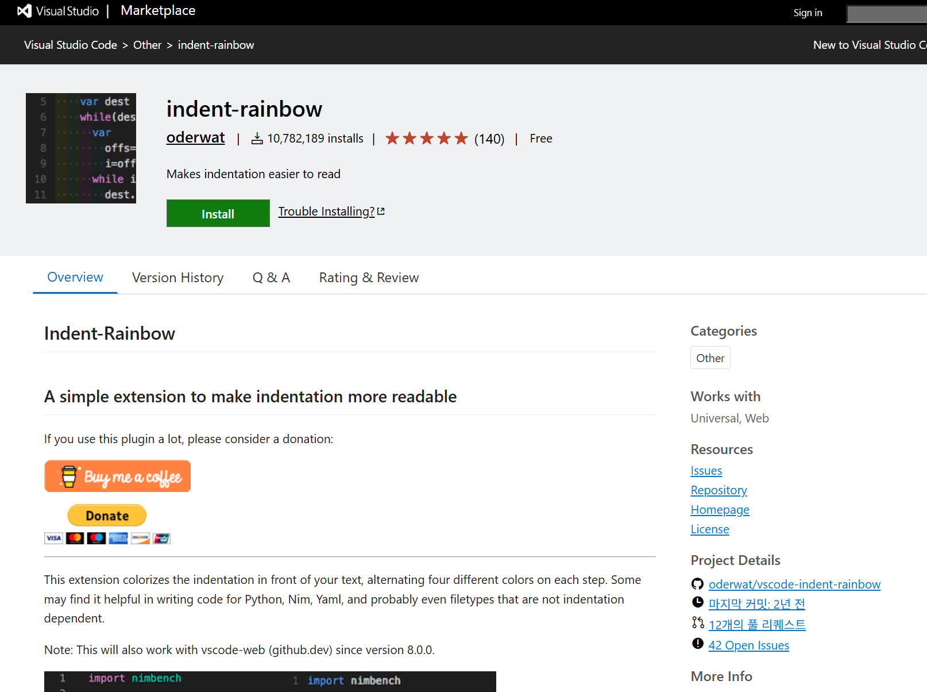Open the Other breadcrumb category

[147, 45]
